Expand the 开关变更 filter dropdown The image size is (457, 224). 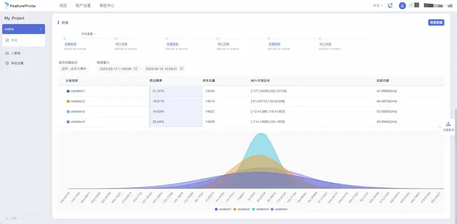coord(89,34)
